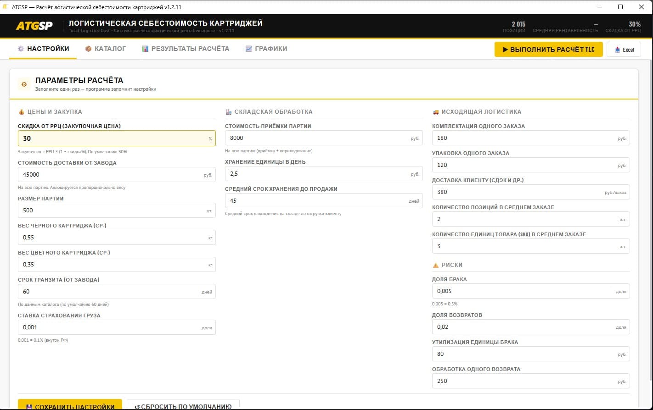Go to the Графики tab
The image size is (653, 410).
click(266, 49)
